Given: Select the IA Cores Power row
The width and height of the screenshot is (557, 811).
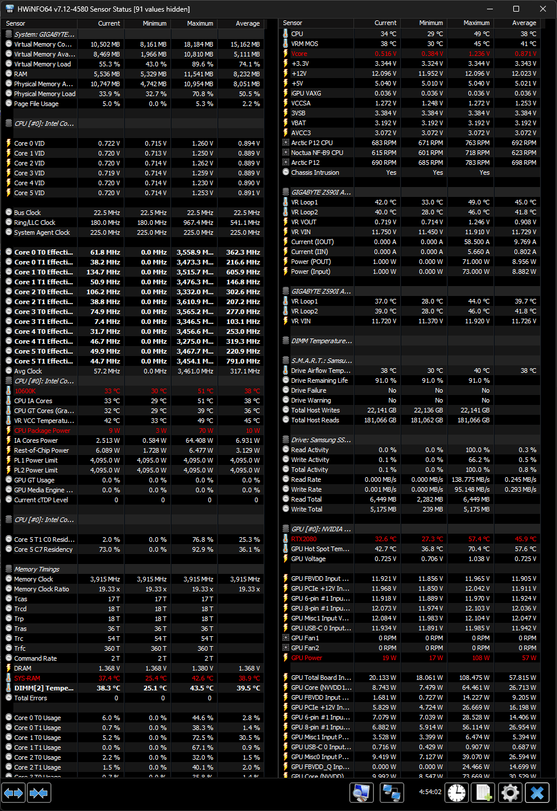Looking at the screenshot, I should (133, 440).
